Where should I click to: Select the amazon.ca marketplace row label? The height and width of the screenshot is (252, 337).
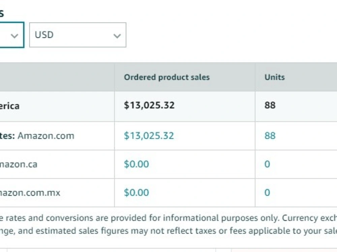(x=19, y=164)
